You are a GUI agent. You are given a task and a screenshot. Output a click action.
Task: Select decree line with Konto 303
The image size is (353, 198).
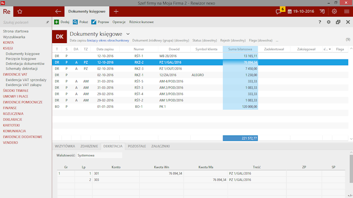(201, 180)
